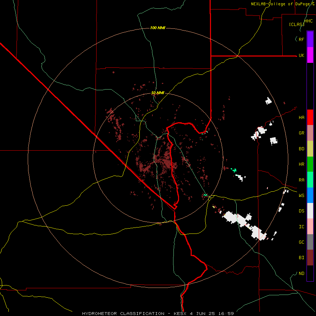The image size is (316, 316).
Task: Click the KESX radar site identifier
Action: pos(180,314)
